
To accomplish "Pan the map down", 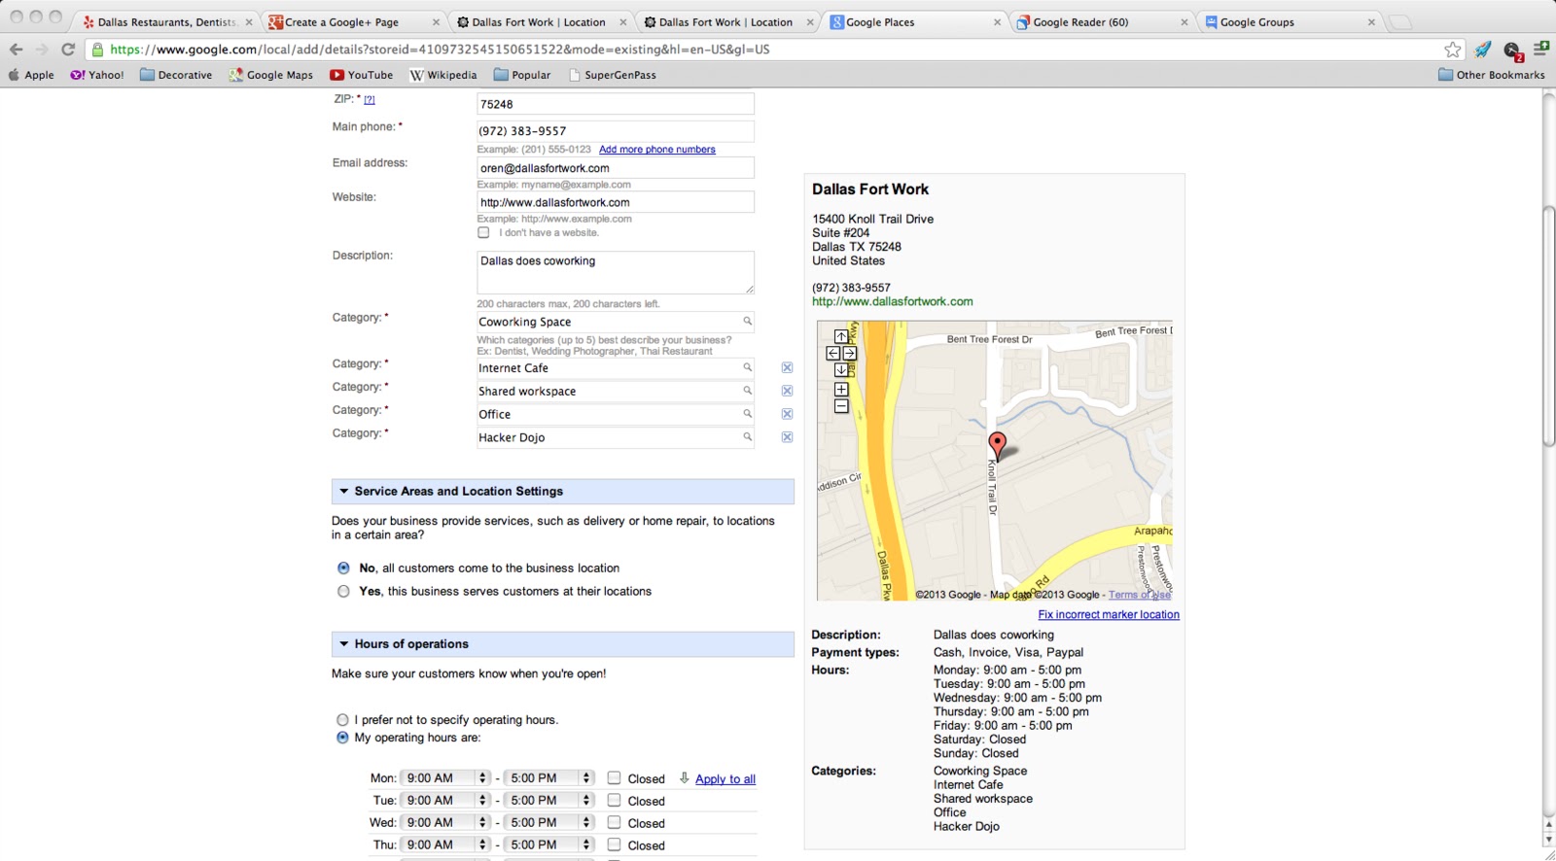I will [x=841, y=369].
